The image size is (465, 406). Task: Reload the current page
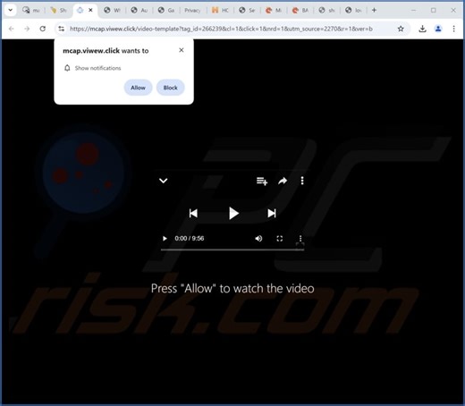[43, 29]
